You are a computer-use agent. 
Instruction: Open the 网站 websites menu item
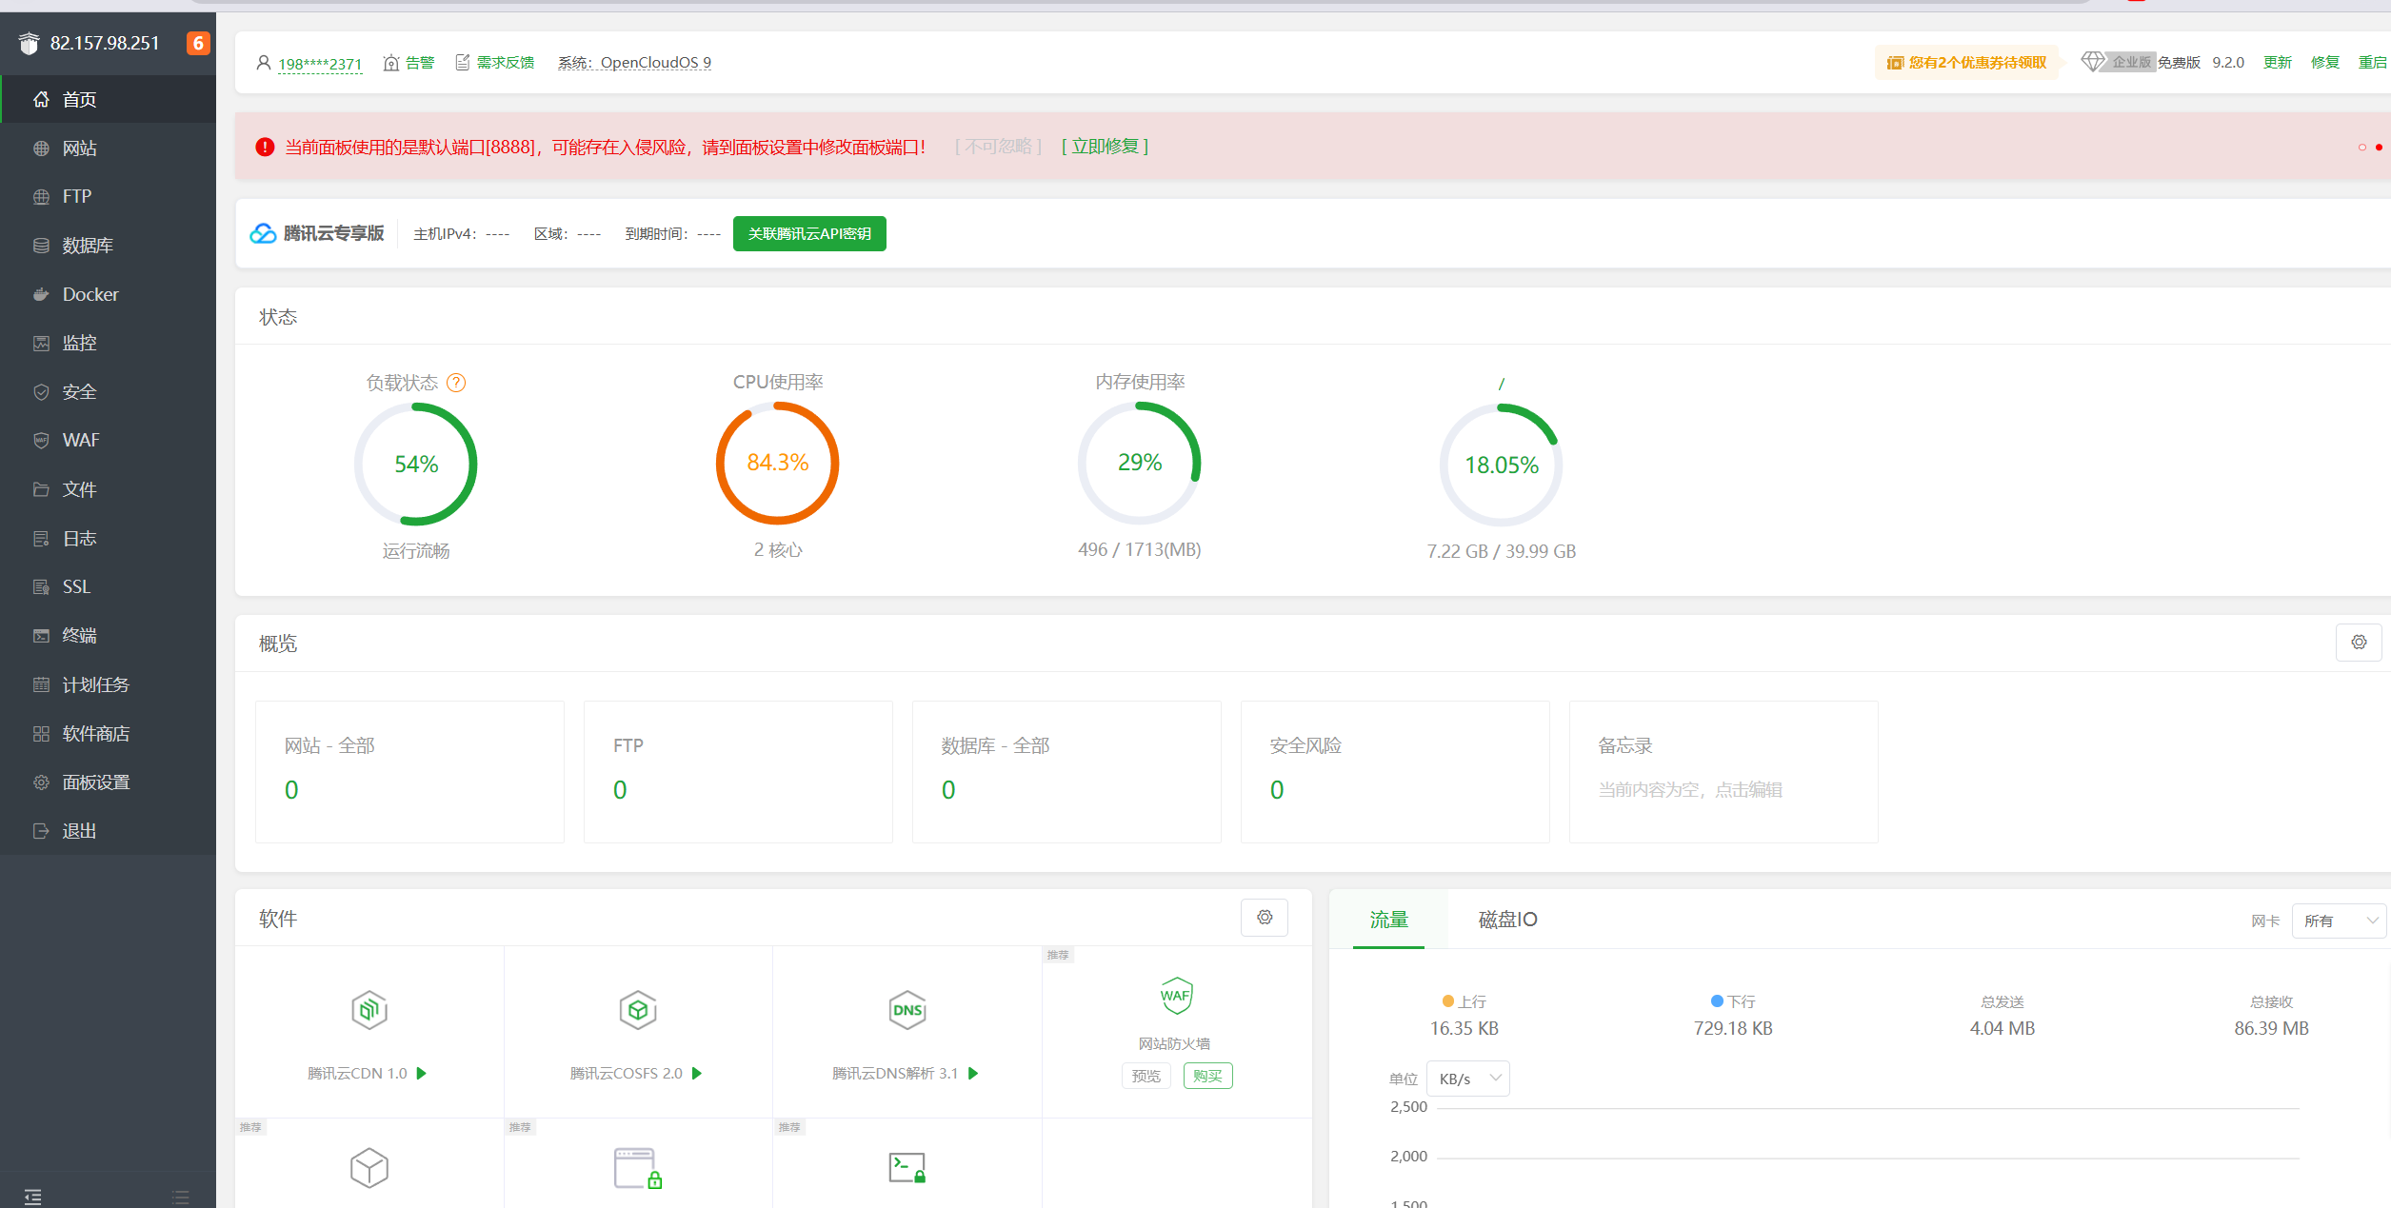(x=108, y=148)
